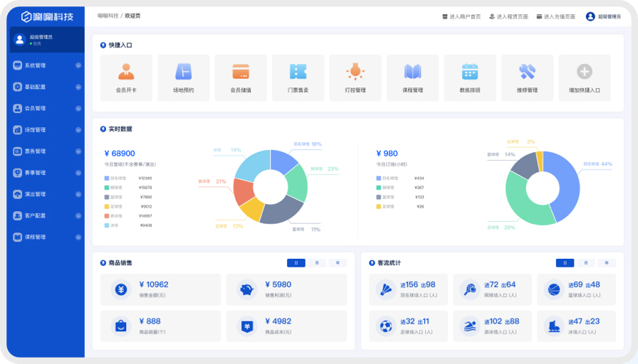This screenshot has width=638, height=364.
Task: Open the 会员开卡 member card shortcut
Action: [126, 72]
